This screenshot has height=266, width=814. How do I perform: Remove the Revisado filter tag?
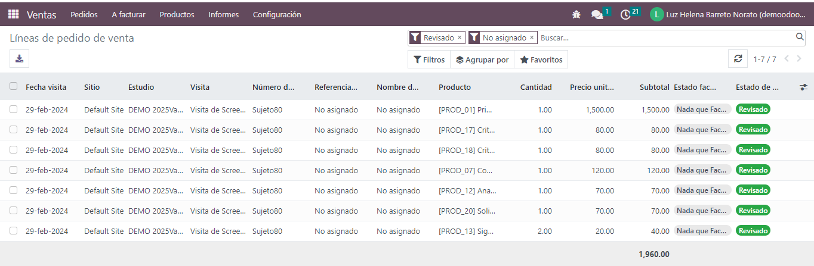coord(460,37)
